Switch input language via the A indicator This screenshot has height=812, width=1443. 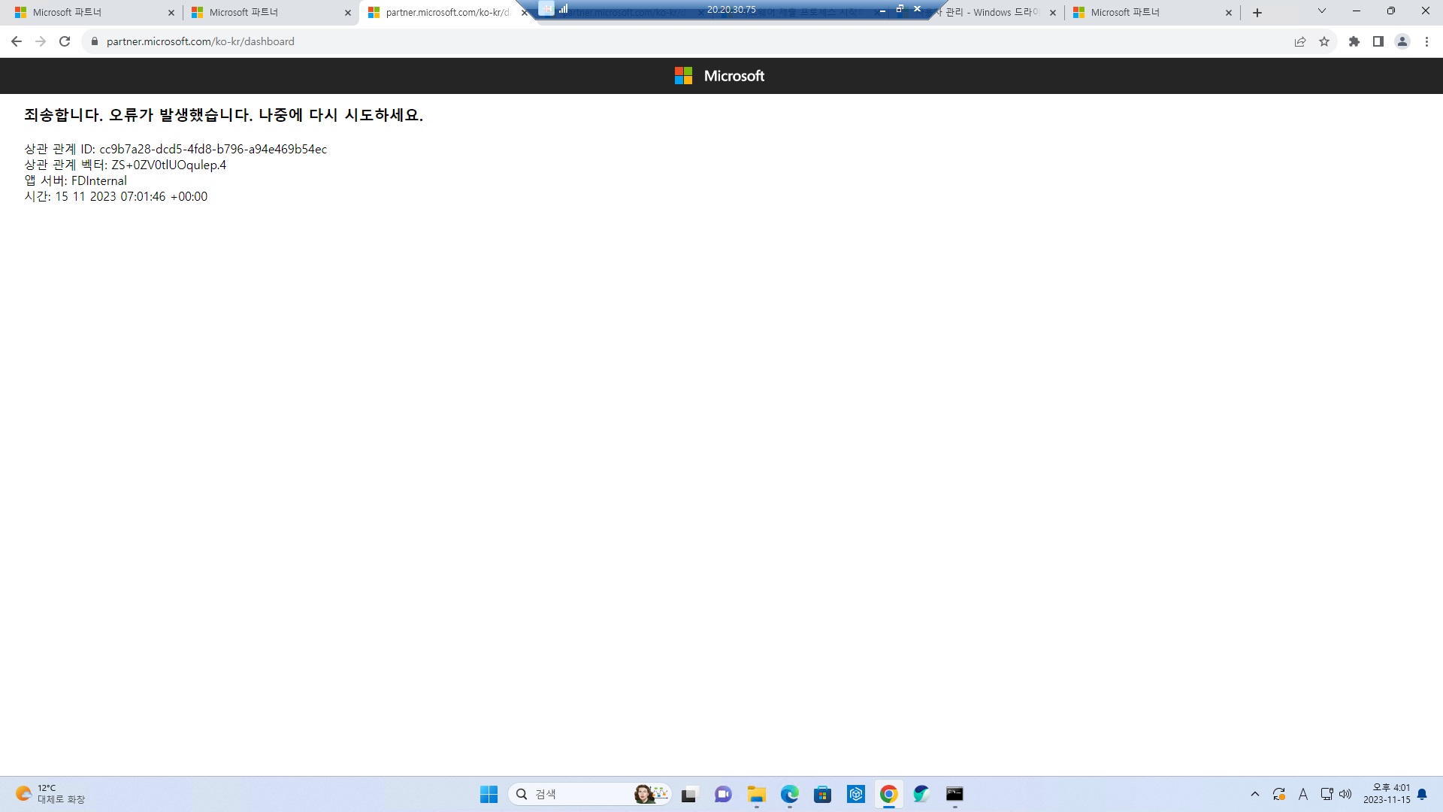tap(1303, 793)
